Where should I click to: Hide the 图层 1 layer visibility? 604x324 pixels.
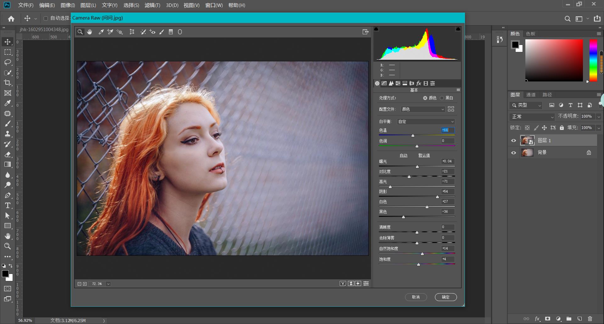[x=514, y=141]
